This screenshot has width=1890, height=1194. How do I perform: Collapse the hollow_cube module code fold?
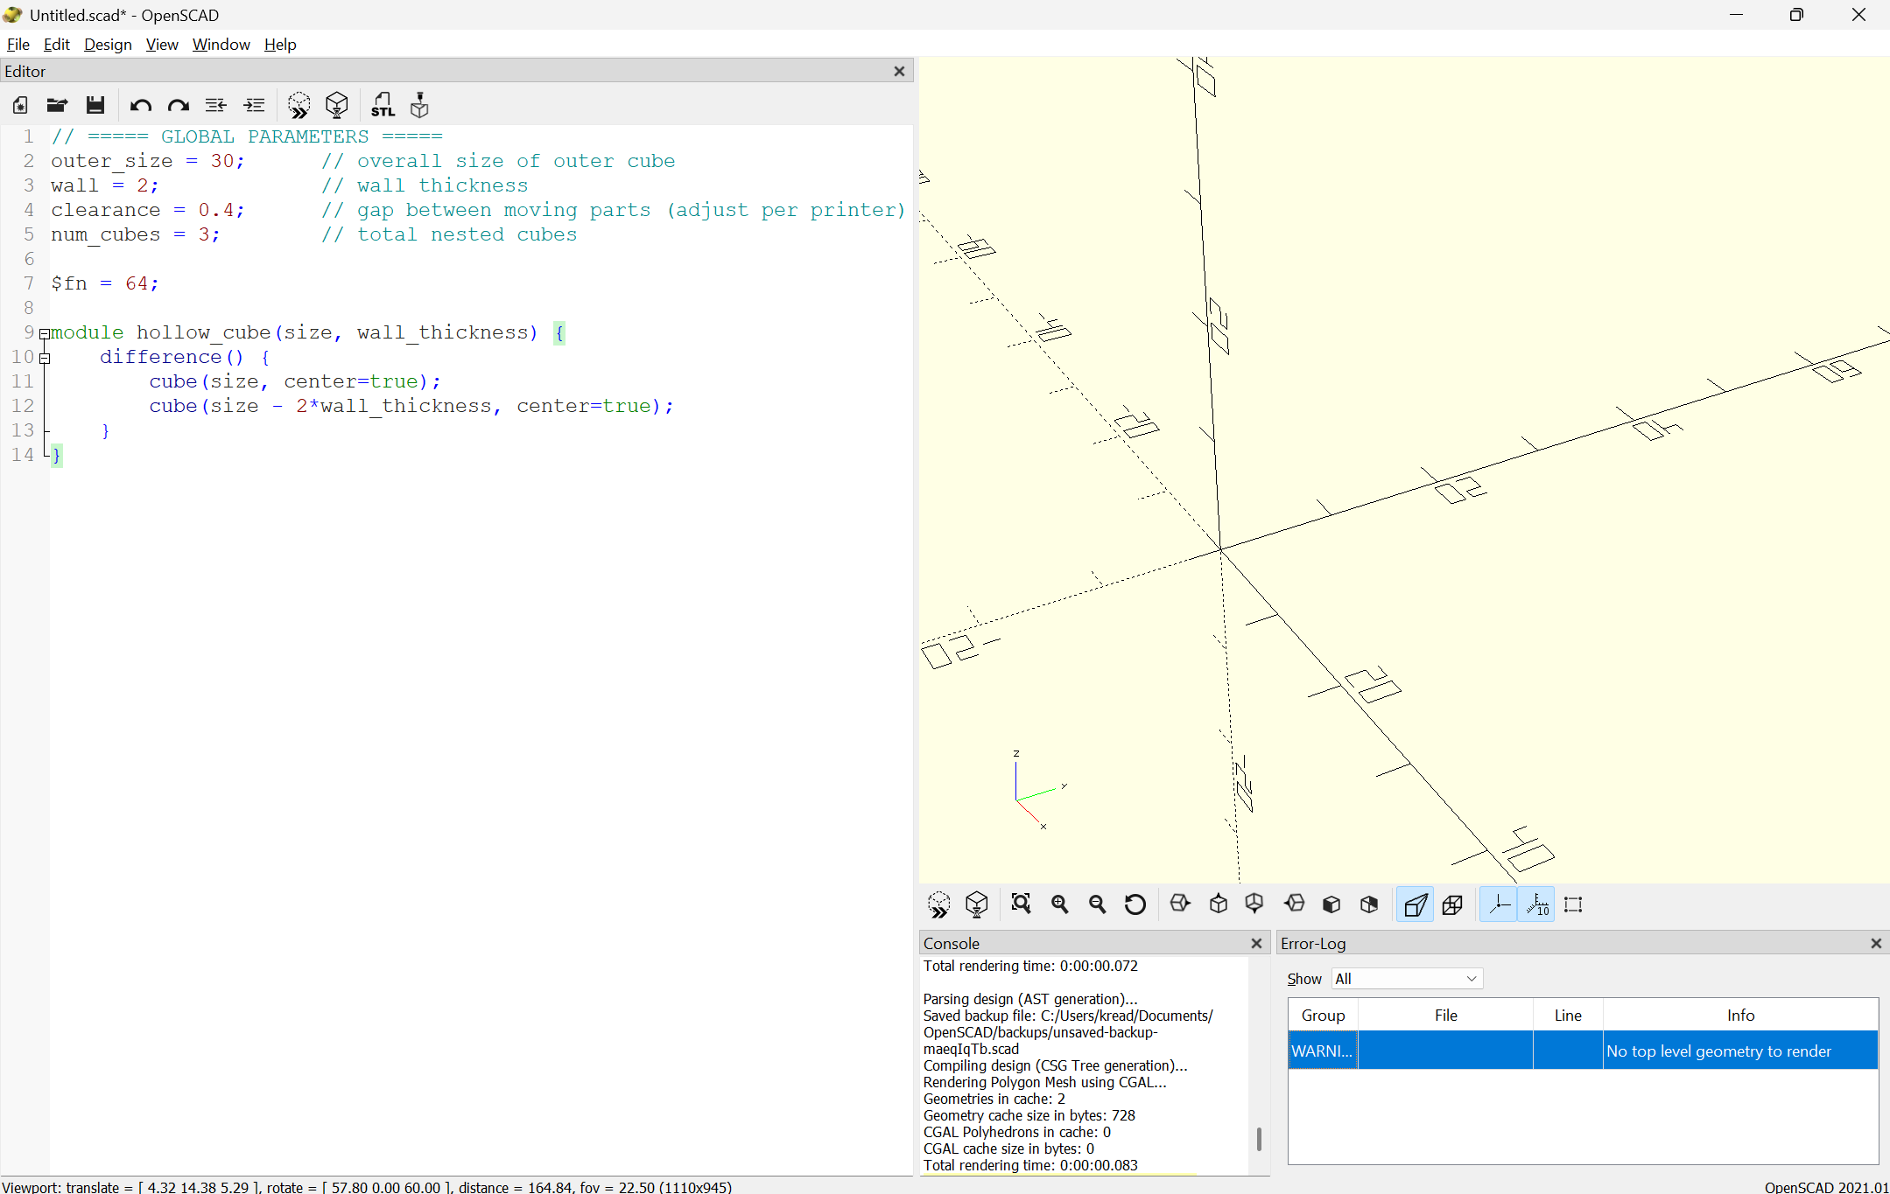(46, 333)
